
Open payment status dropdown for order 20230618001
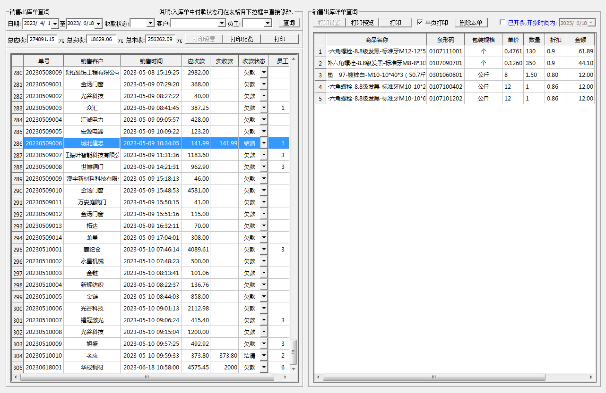pyautogui.click(x=264, y=367)
